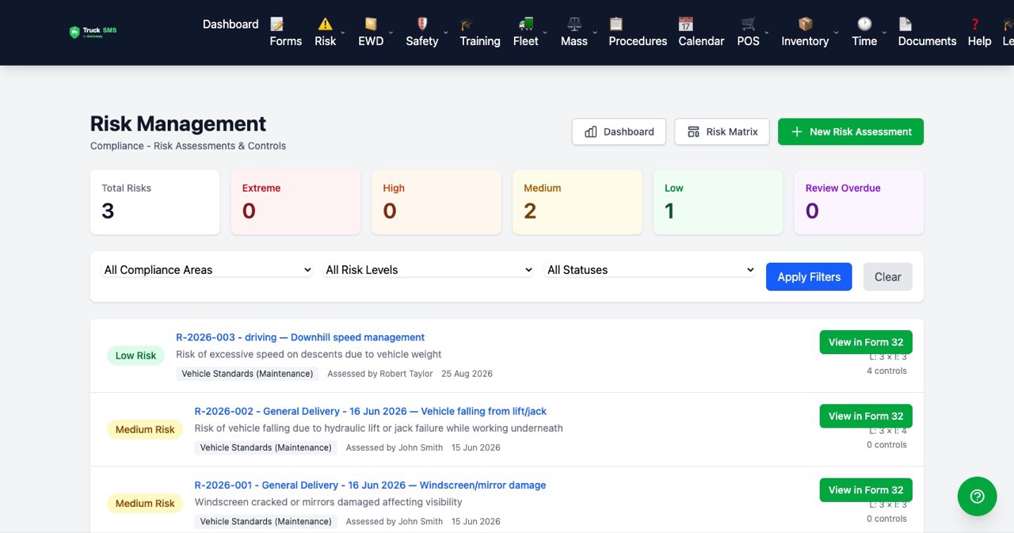The image size is (1014, 533).
Task: Select the High risks card
Action: coord(436,202)
